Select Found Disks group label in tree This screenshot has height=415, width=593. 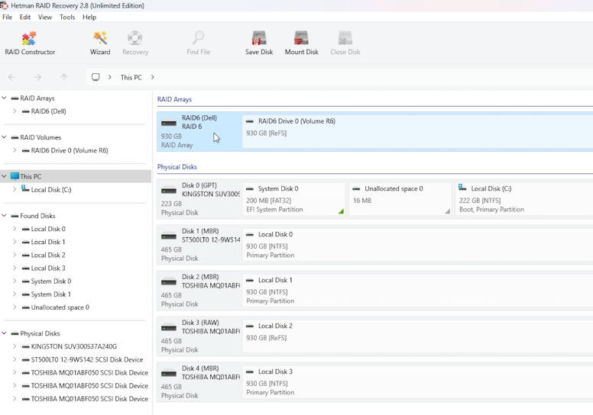(x=37, y=216)
